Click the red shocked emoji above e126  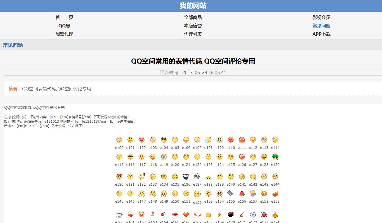pos(242,157)
